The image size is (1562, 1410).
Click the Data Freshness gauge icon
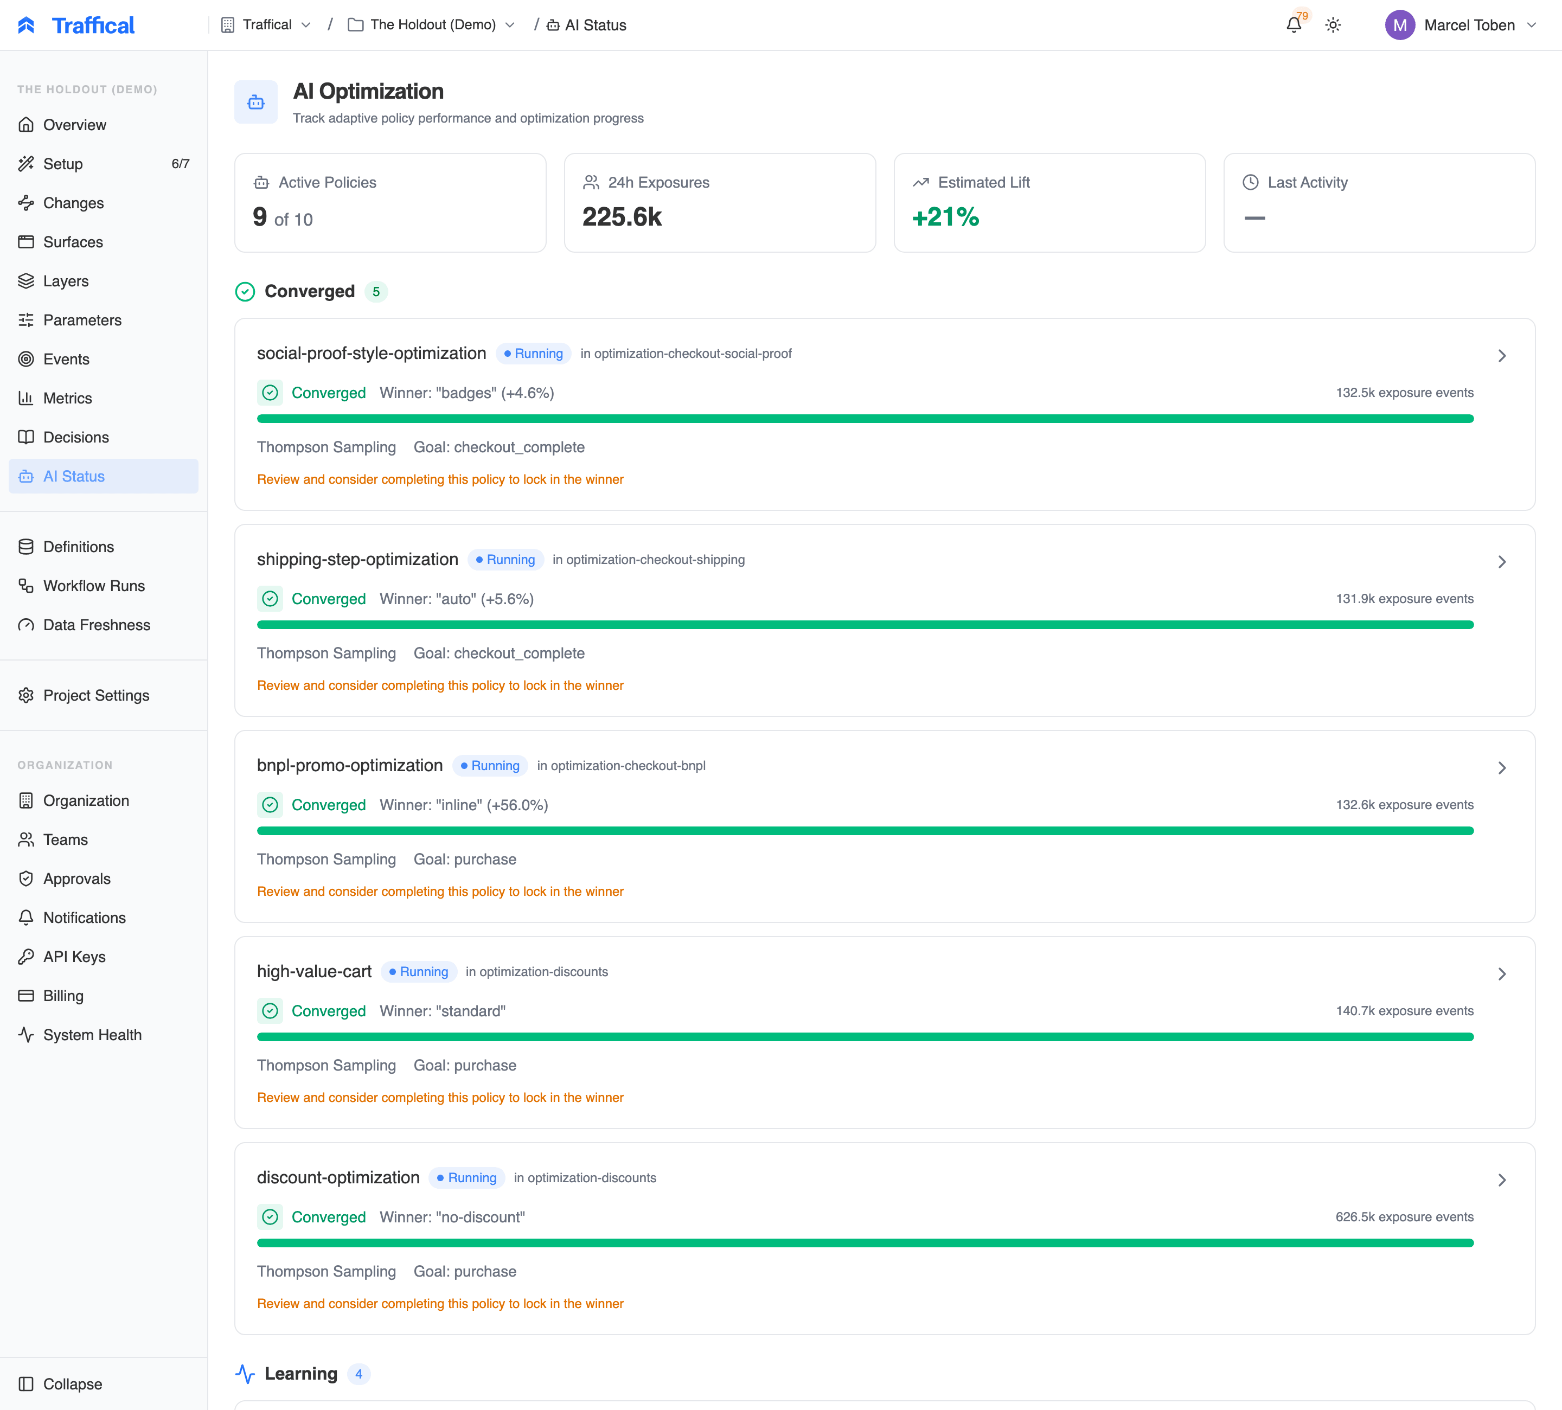click(27, 625)
